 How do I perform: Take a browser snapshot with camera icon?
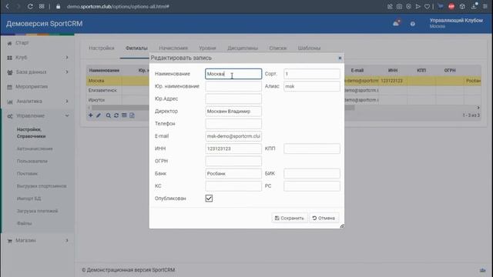399,6
